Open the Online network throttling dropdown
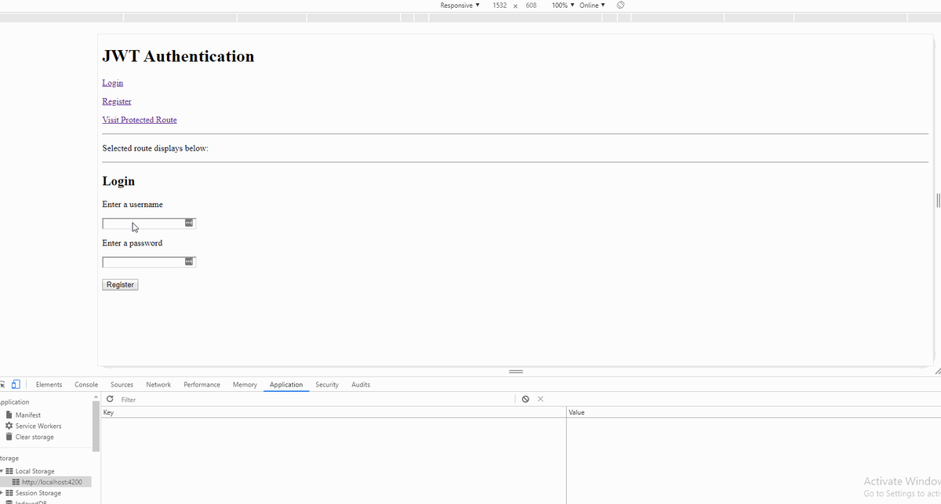The width and height of the screenshot is (941, 504). pos(590,5)
